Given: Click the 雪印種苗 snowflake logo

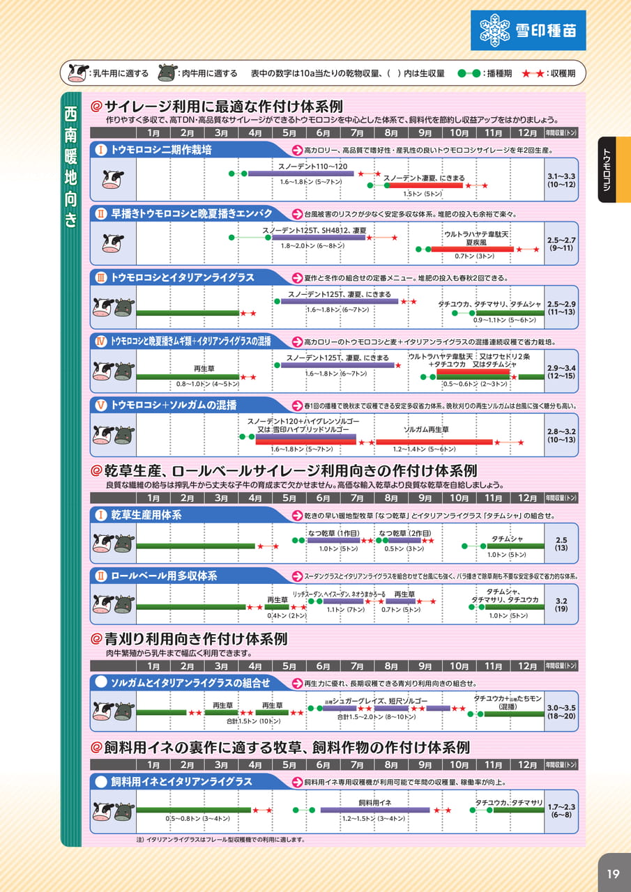Looking at the screenshot, I should pos(529,31).
